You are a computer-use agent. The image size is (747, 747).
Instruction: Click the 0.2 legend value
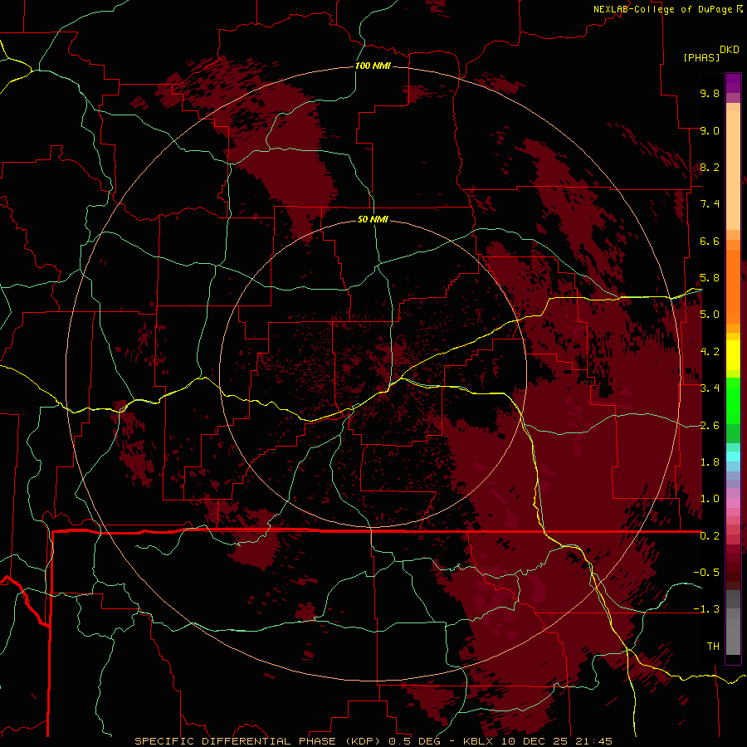tap(710, 536)
